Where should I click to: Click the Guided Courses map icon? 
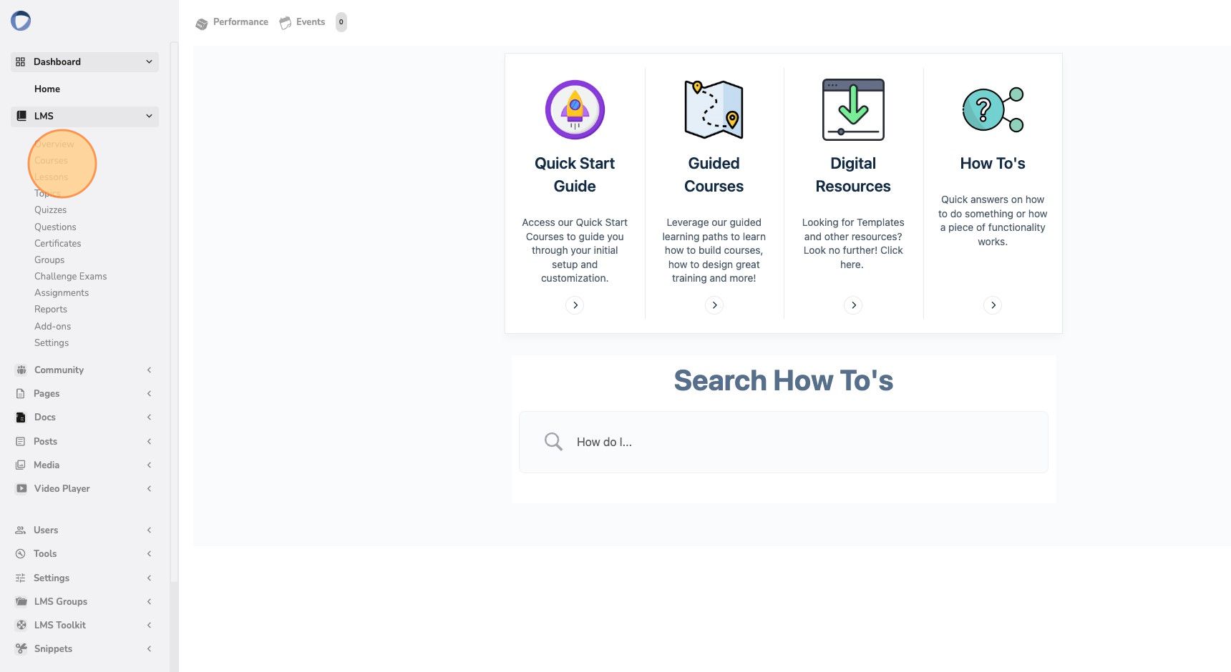pos(714,109)
